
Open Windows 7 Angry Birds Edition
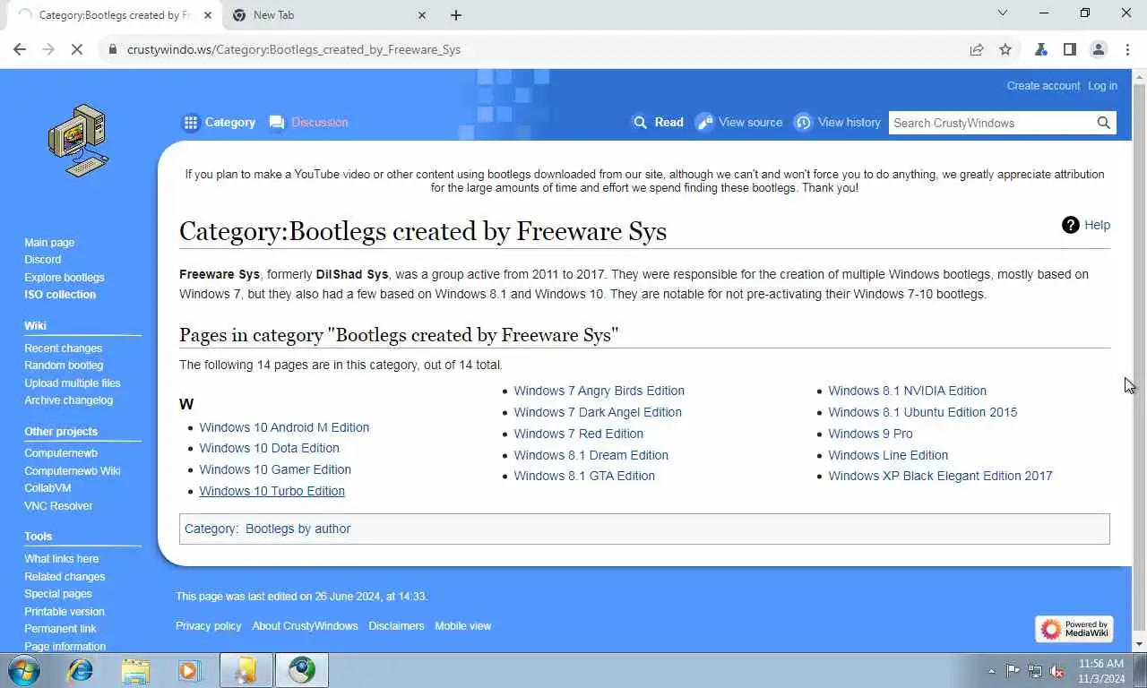[599, 391]
